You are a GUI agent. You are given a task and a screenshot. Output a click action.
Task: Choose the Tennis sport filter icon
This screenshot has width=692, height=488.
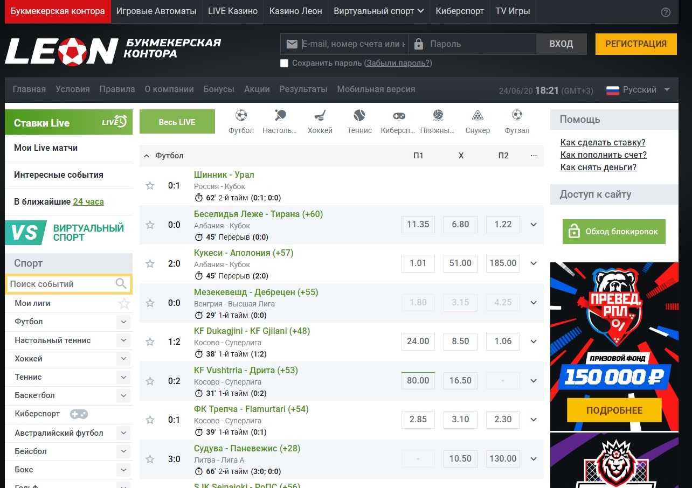(359, 116)
